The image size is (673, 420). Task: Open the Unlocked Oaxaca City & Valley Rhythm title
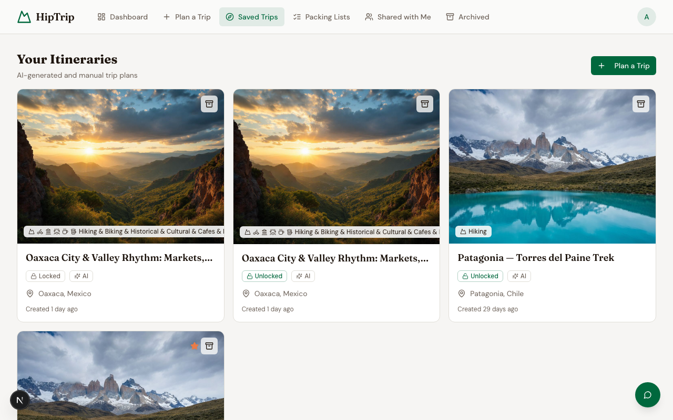point(335,258)
